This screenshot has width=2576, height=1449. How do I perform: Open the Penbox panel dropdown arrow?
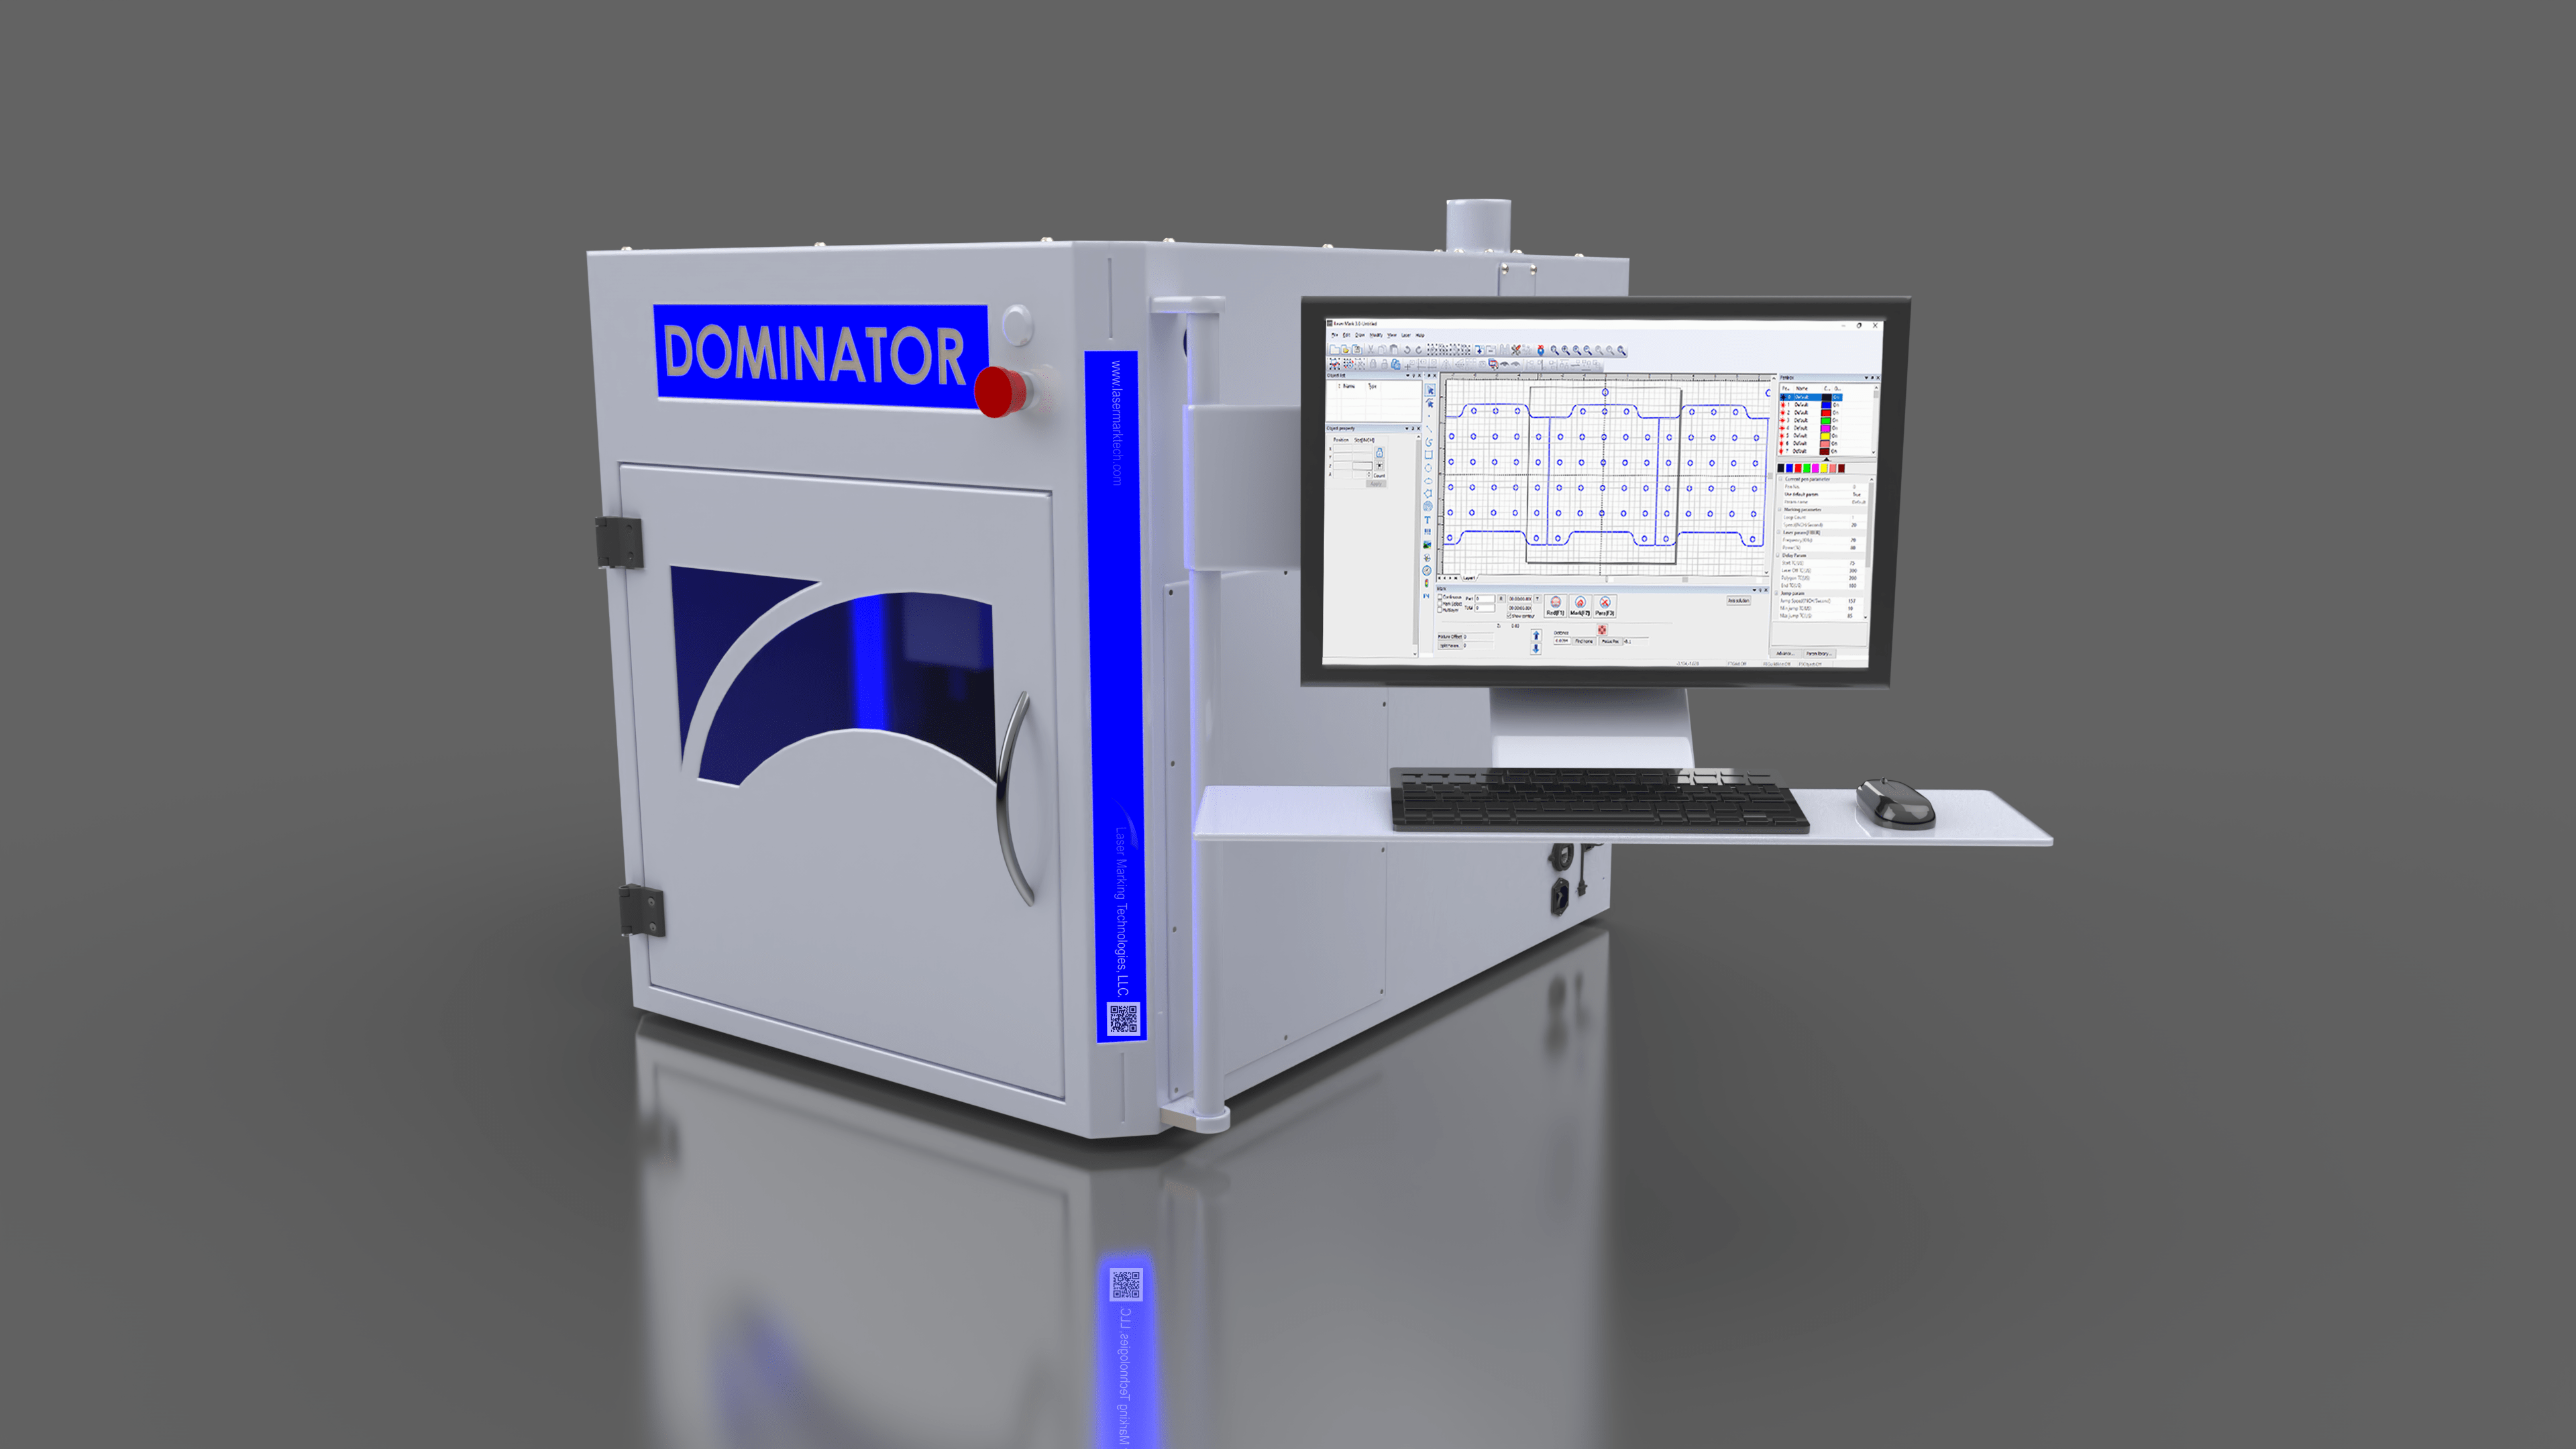point(1866,378)
